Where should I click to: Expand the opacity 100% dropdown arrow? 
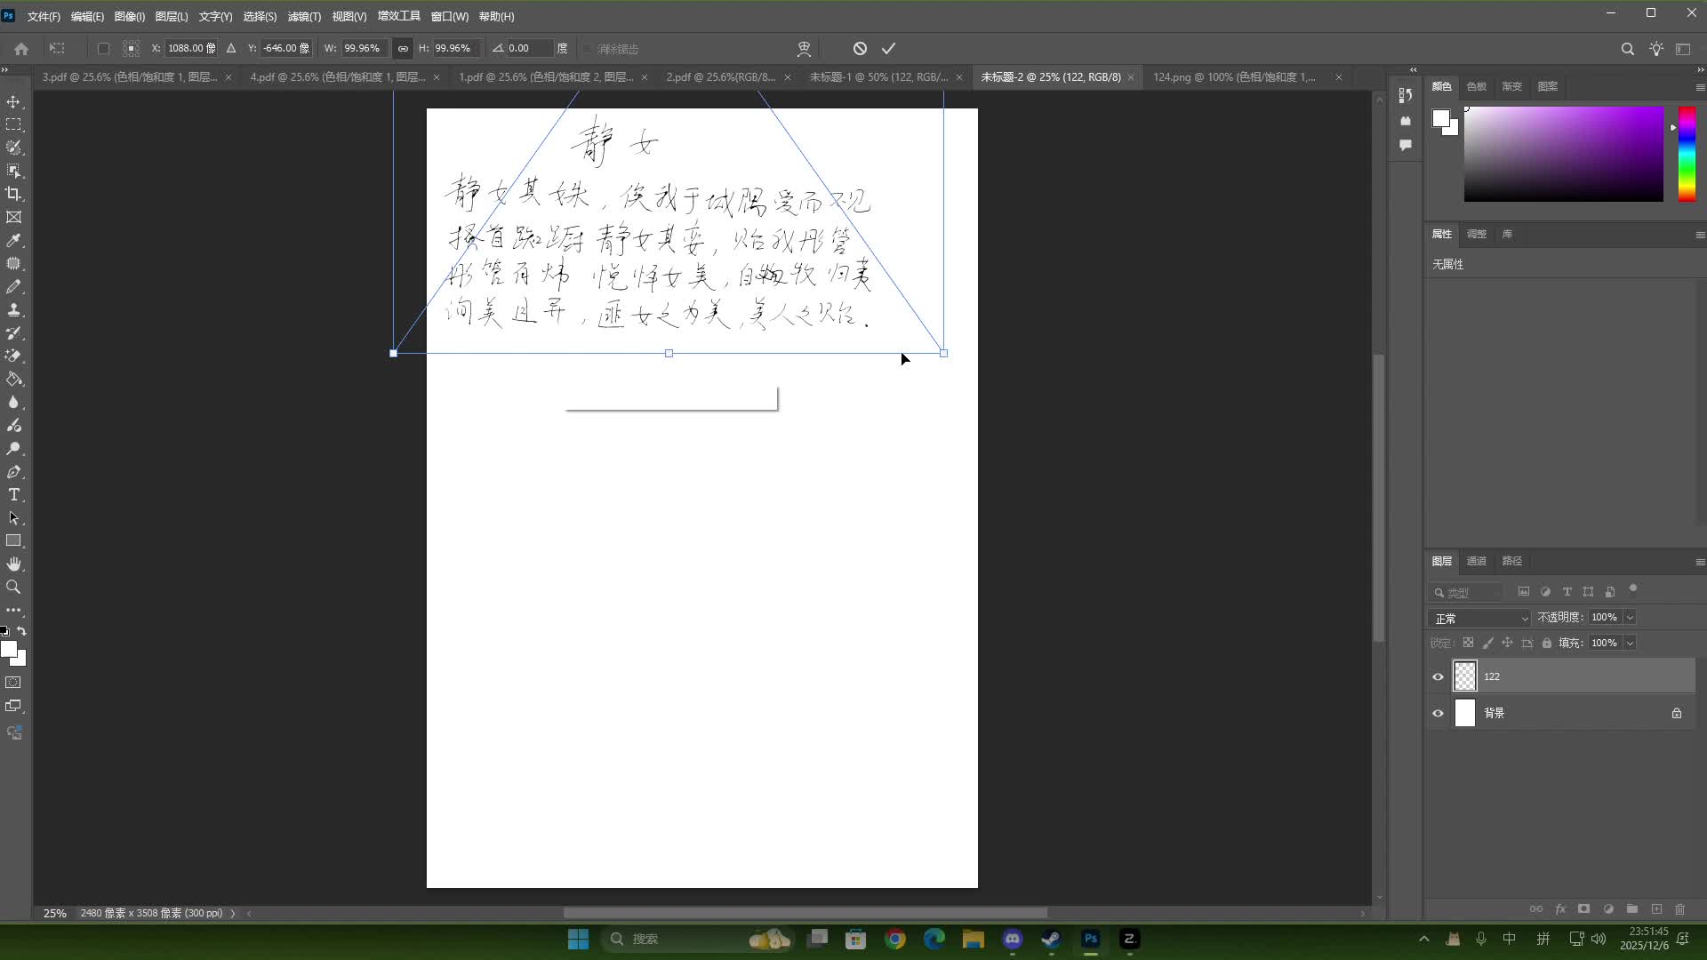1630,617
